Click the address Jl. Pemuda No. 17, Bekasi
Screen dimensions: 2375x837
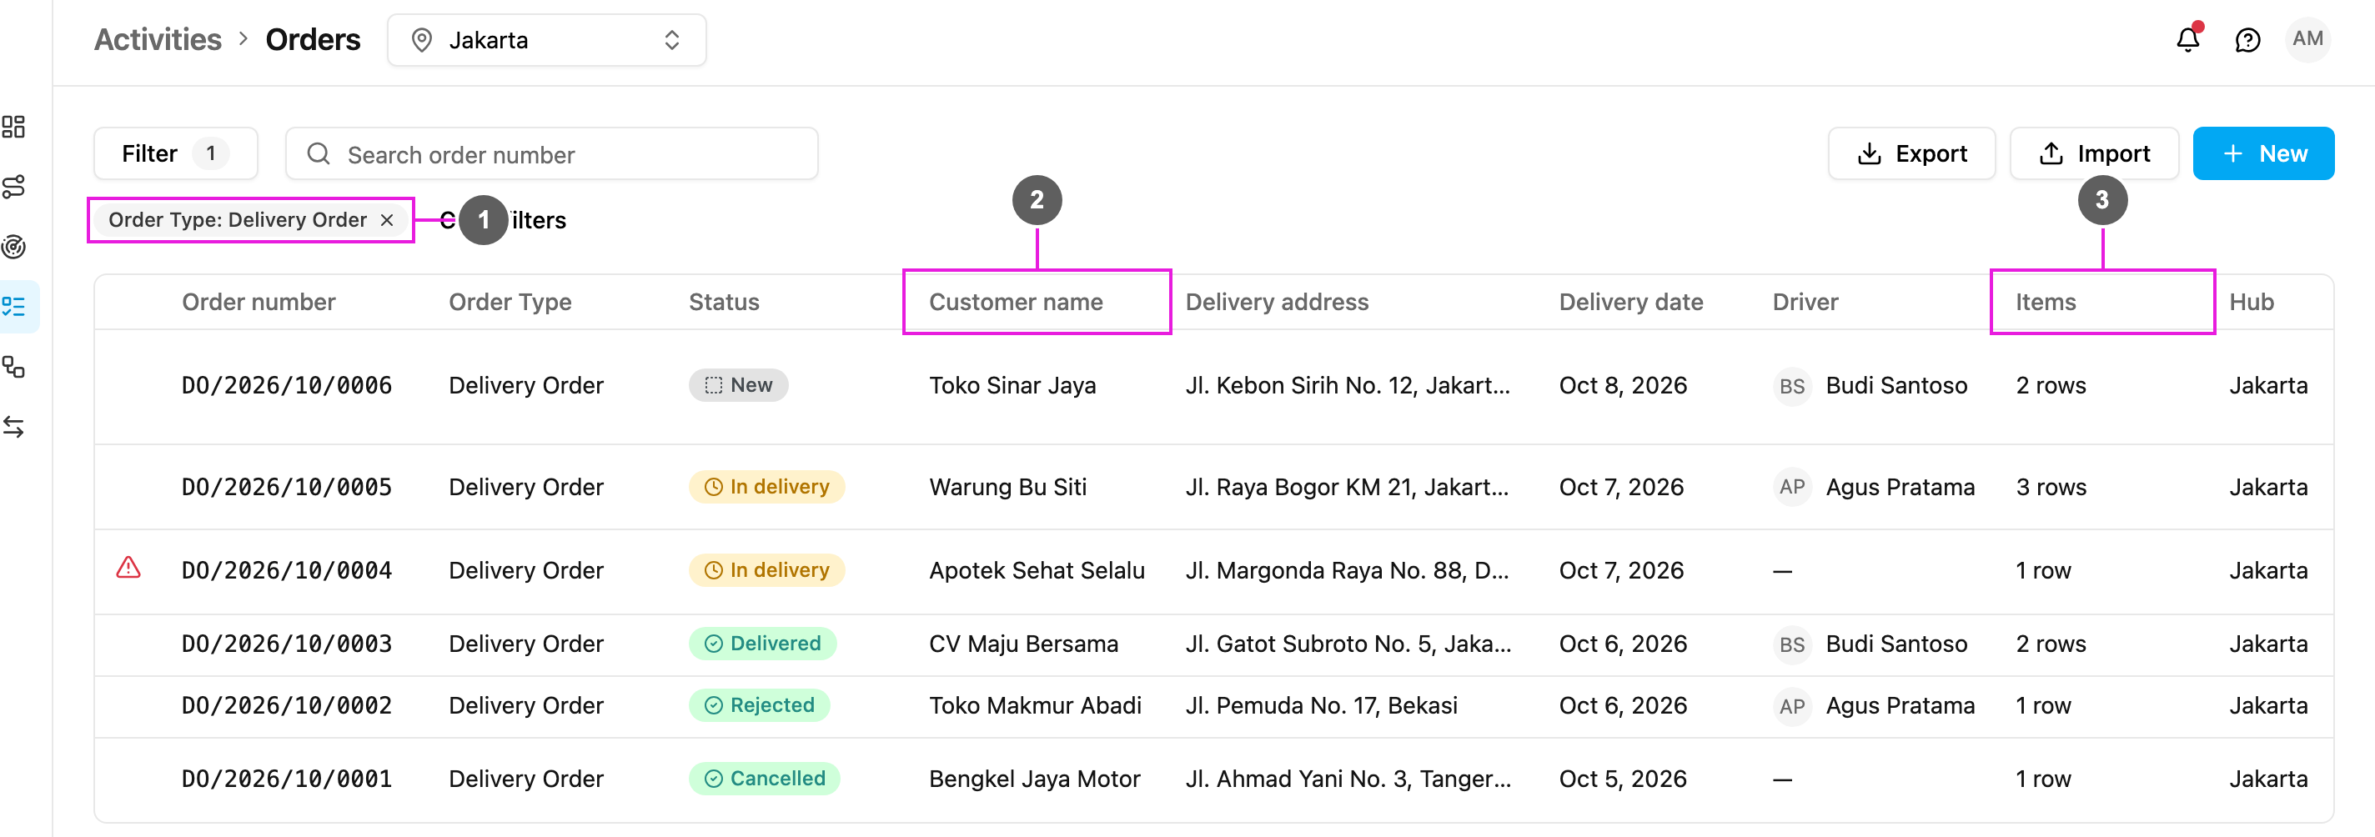pos(1321,705)
